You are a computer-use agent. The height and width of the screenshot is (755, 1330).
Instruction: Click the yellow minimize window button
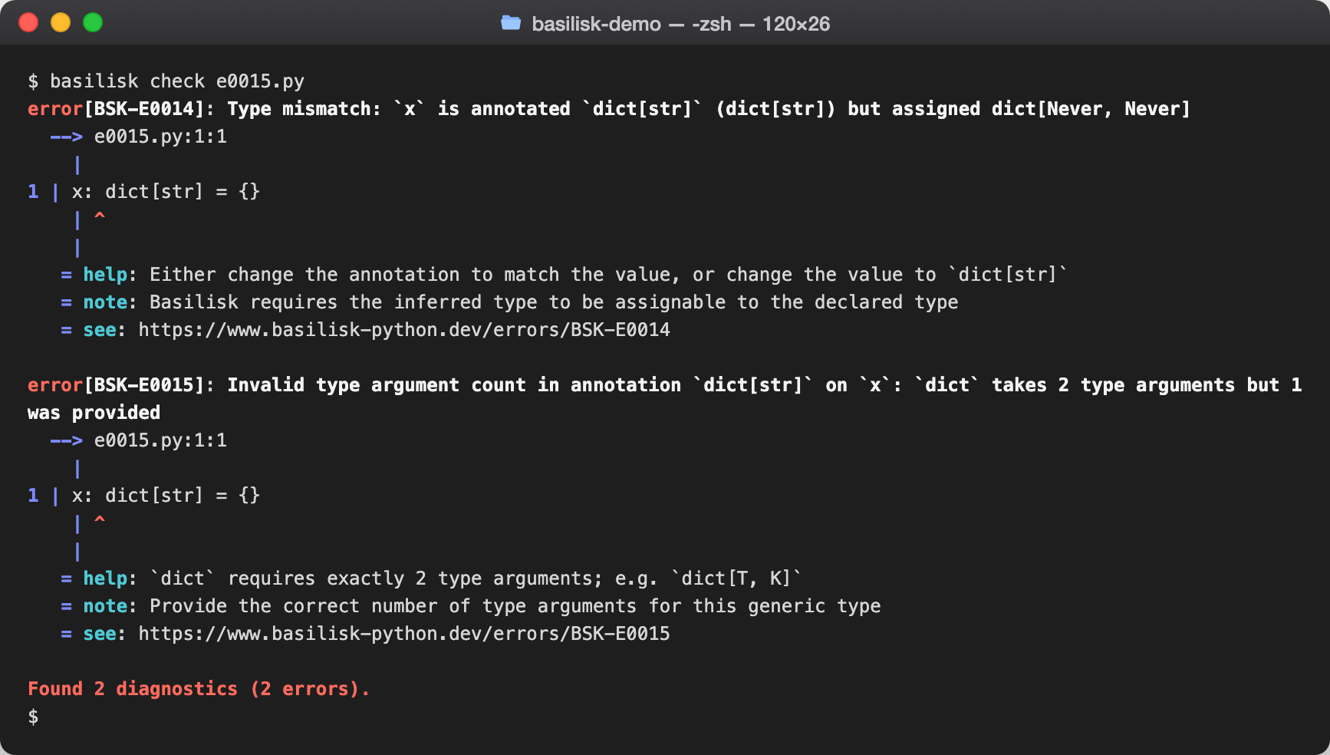[x=61, y=23]
